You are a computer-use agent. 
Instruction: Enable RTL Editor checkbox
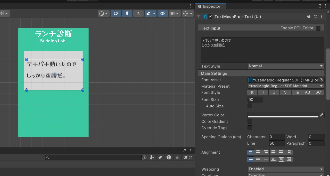pyautogui.click(x=318, y=28)
